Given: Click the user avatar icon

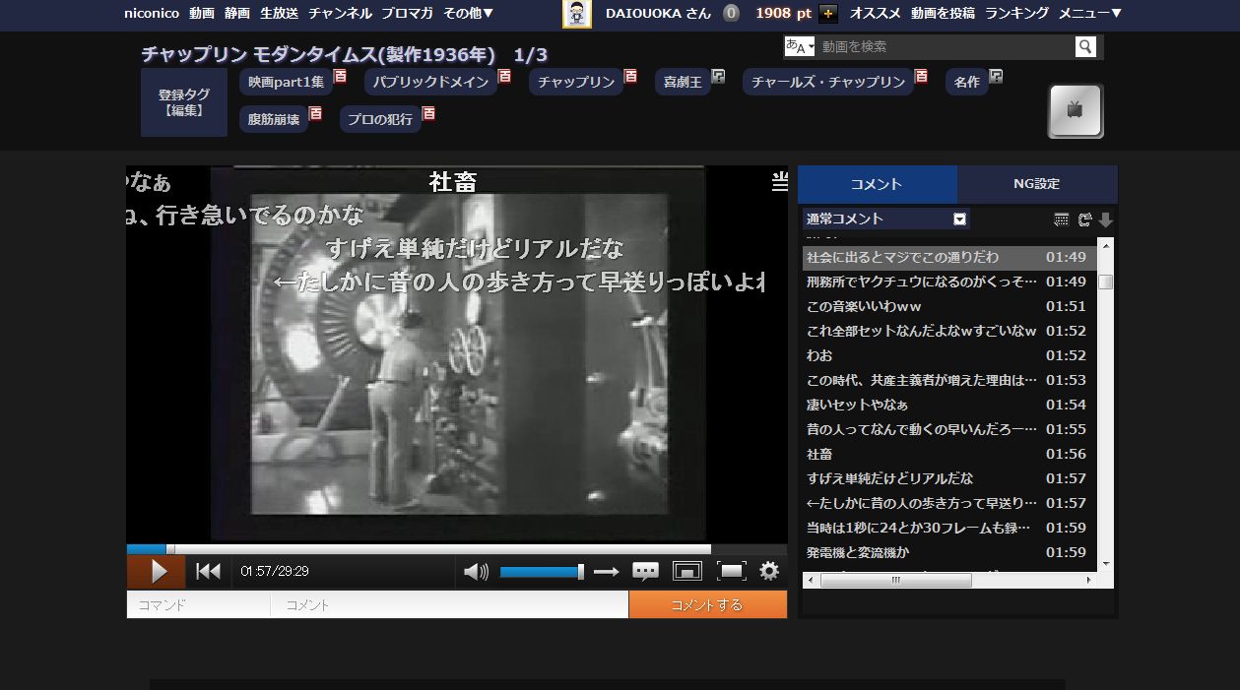Looking at the screenshot, I should (x=577, y=14).
